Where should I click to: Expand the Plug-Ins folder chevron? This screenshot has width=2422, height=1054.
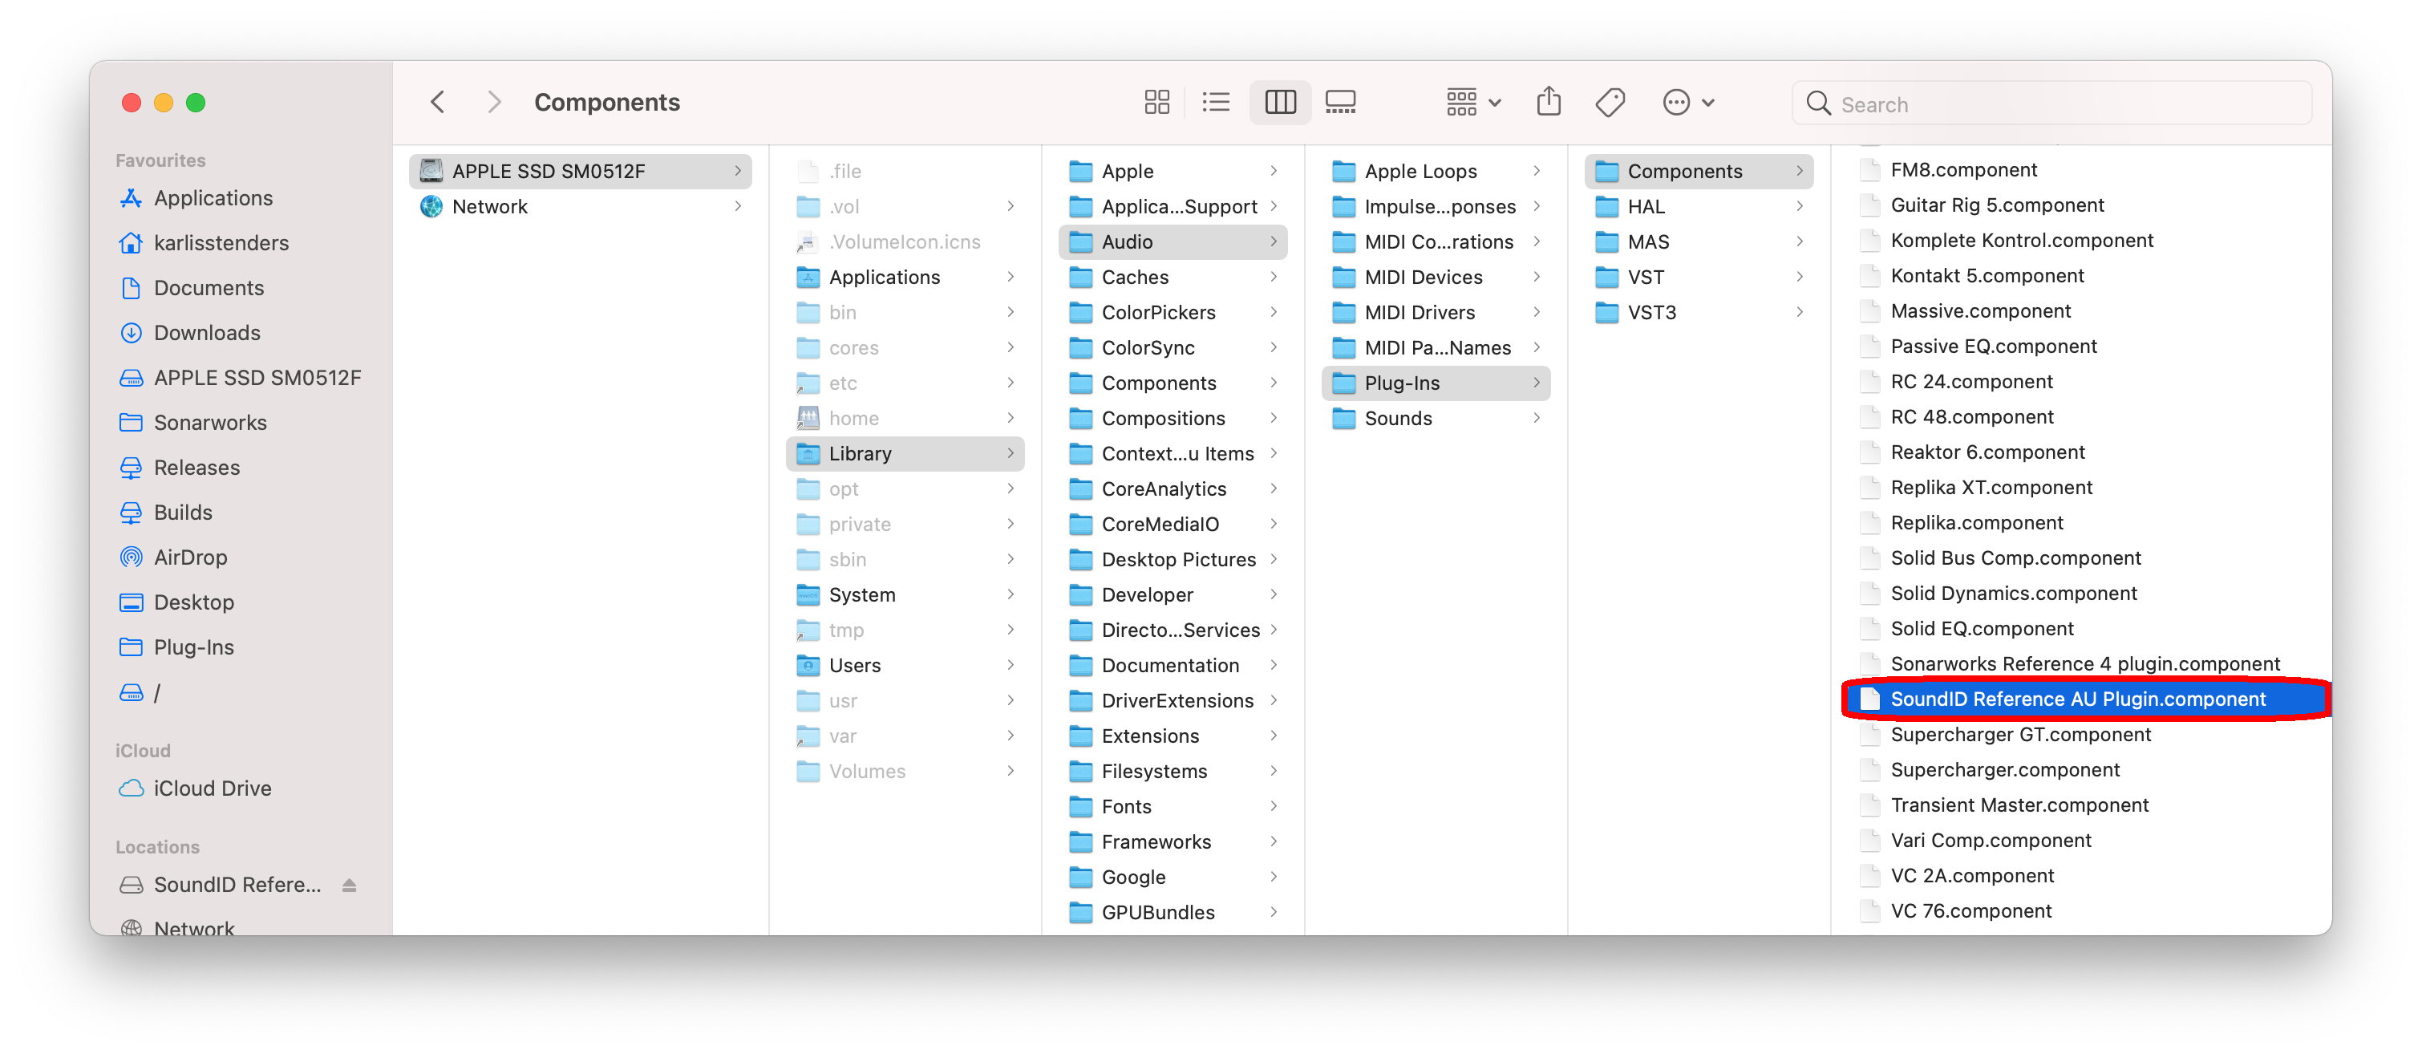click(1537, 383)
